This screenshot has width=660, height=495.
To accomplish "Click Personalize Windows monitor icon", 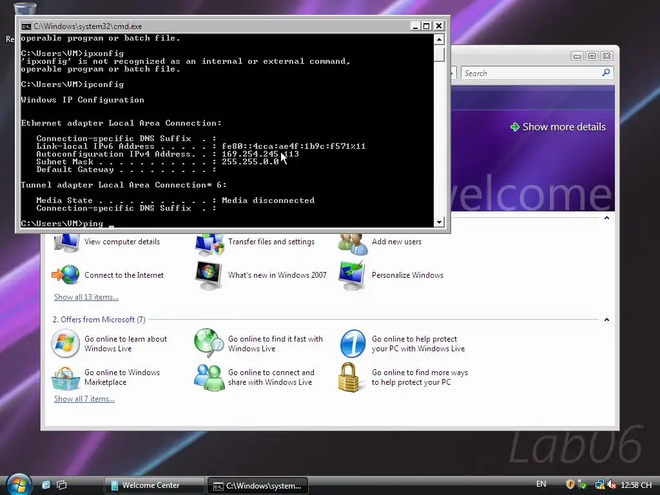I will click(352, 275).
